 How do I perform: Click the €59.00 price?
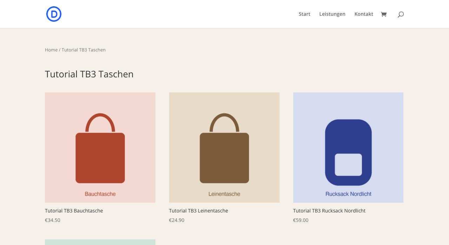click(301, 220)
